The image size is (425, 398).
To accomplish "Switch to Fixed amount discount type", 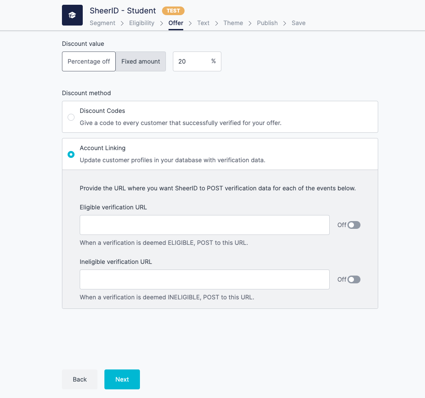I will [x=140, y=61].
